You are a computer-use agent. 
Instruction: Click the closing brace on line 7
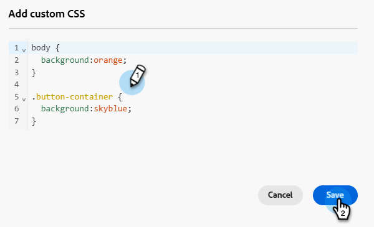(x=34, y=121)
